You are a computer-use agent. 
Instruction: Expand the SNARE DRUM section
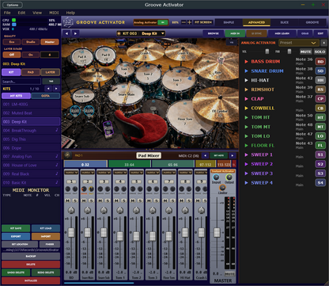(x=246, y=71)
